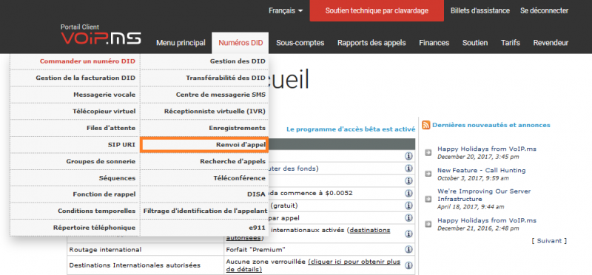Select 'Enregistrements' menu entry
Screen dimensions: 592x275
click(x=204, y=128)
